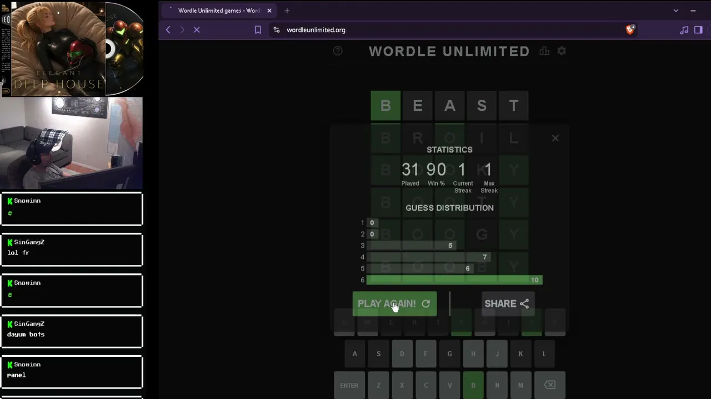Tap the M key on Wordle keyboard

click(x=520, y=385)
